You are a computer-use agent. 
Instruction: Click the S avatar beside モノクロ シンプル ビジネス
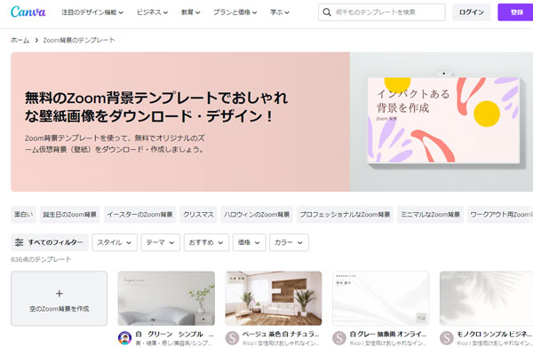coord(446,337)
